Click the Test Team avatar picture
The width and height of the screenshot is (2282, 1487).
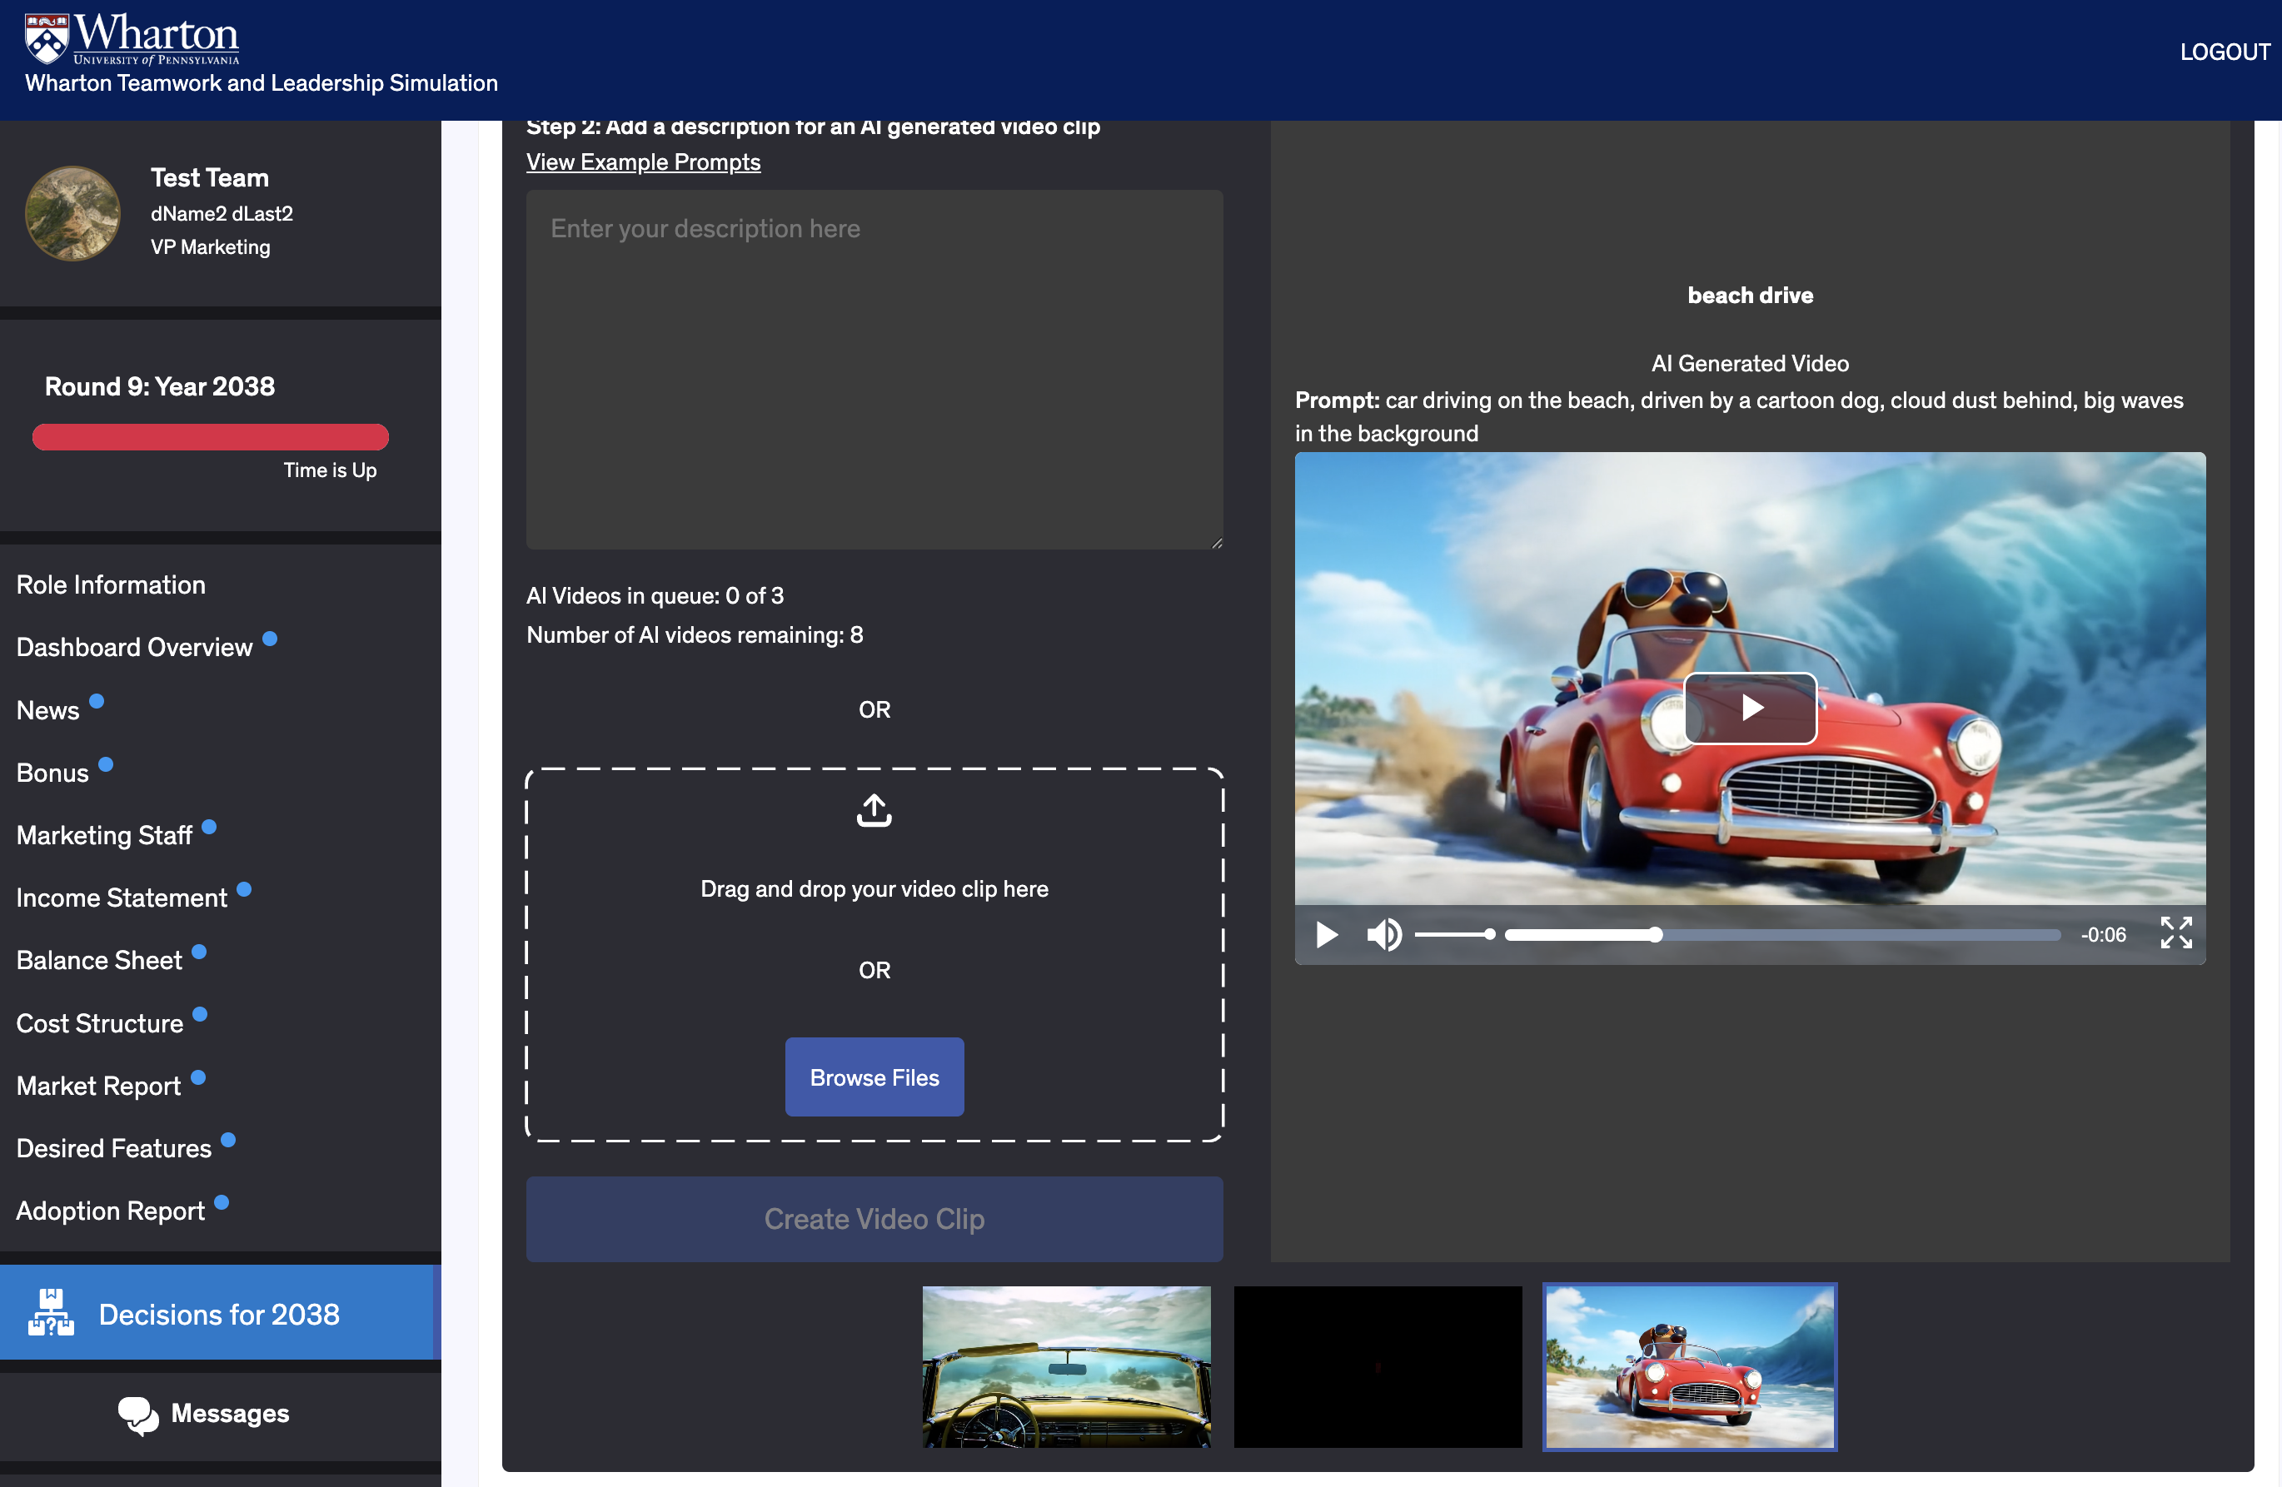coord(72,213)
